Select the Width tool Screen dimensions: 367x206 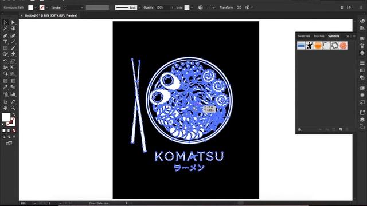(5, 68)
